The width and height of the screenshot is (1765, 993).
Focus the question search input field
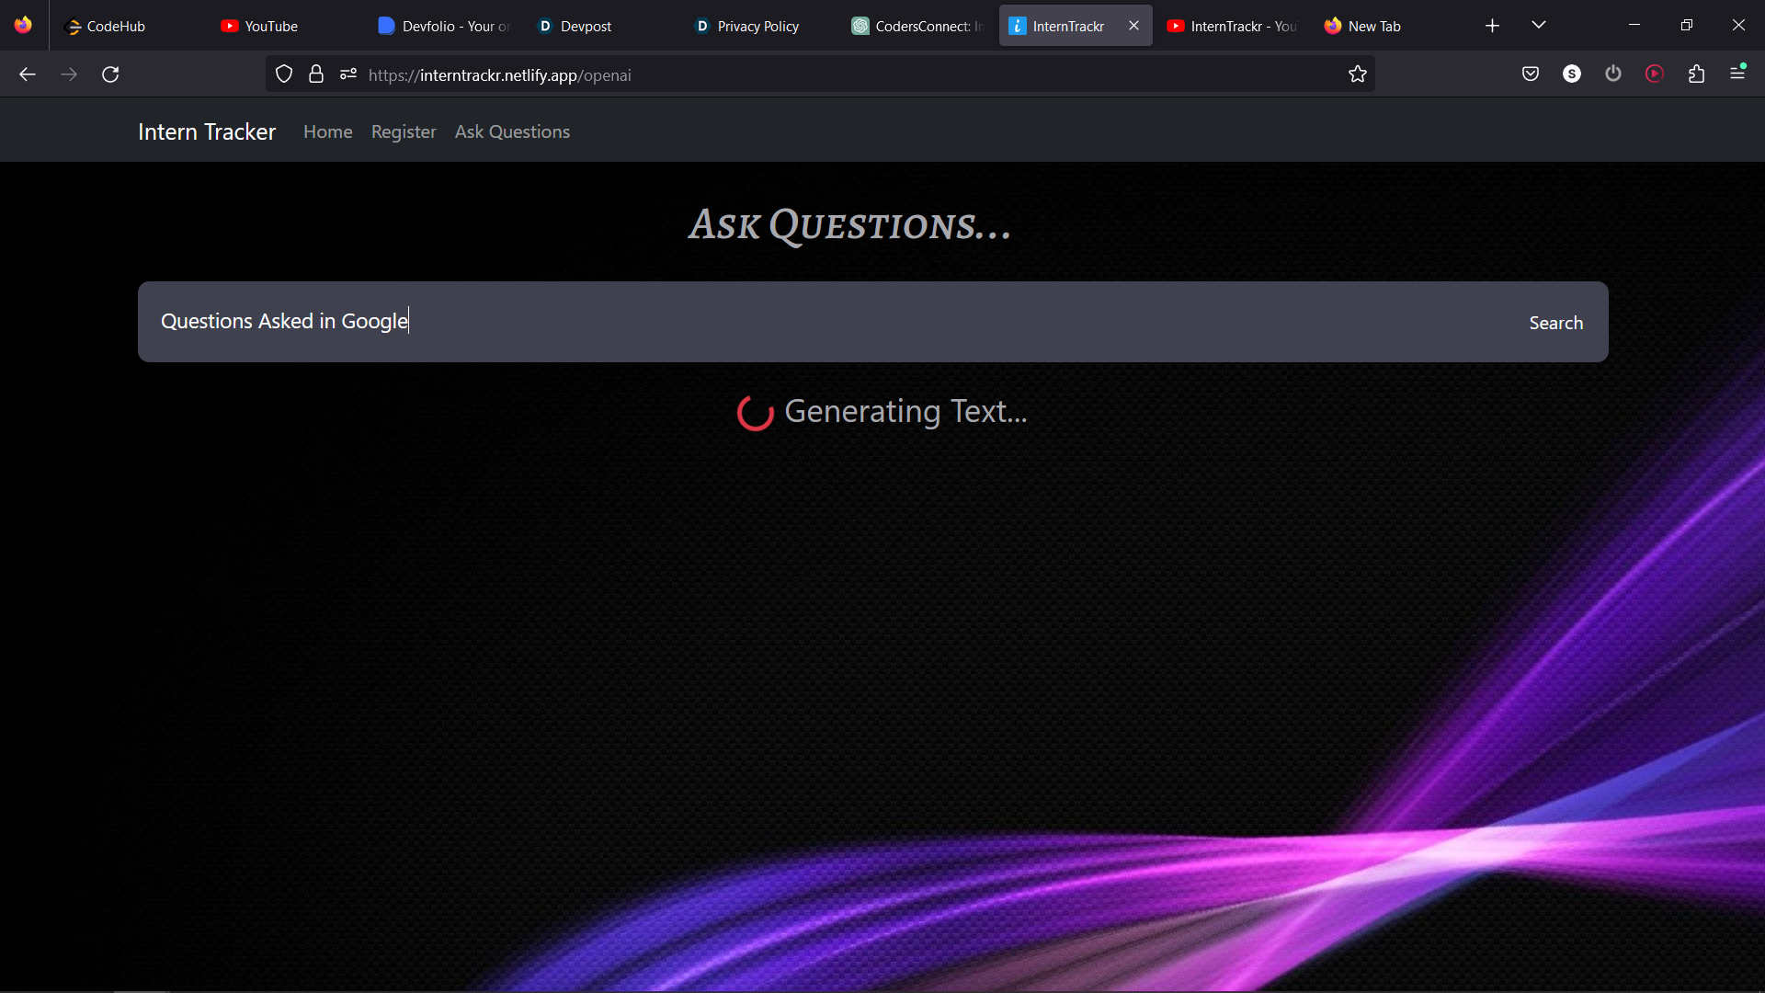click(x=827, y=322)
